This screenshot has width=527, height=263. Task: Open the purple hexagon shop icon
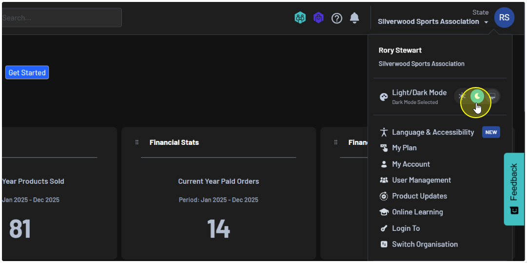point(318,18)
